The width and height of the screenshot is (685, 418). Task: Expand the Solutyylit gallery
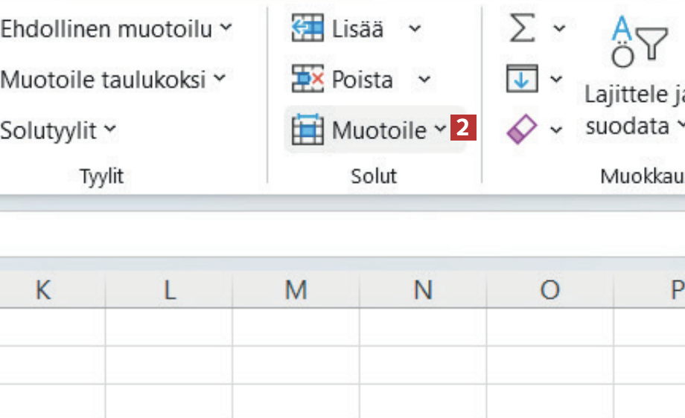[x=110, y=130]
